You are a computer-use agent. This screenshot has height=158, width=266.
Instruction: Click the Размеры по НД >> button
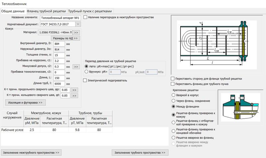coord(65,38)
